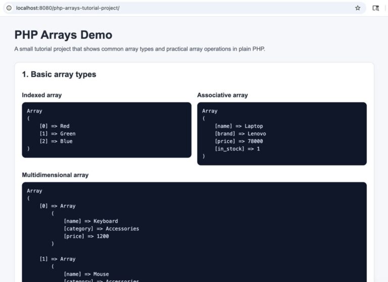Click the "[in_stock] => 1" line

coord(237,149)
